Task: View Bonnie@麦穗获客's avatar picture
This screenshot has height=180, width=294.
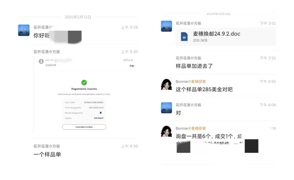Action: click(166, 85)
